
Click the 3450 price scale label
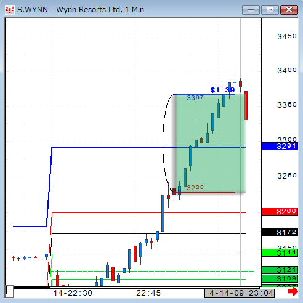click(x=287, y=36)
